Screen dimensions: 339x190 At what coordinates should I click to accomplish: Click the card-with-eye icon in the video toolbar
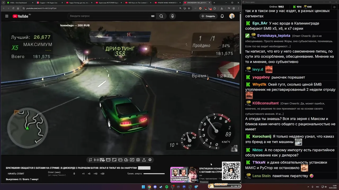102,160
